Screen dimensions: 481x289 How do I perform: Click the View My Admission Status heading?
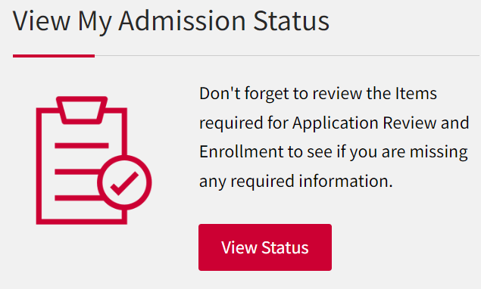171,21
